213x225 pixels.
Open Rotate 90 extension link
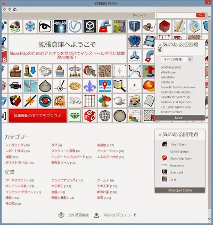click(x=167, y=82)
